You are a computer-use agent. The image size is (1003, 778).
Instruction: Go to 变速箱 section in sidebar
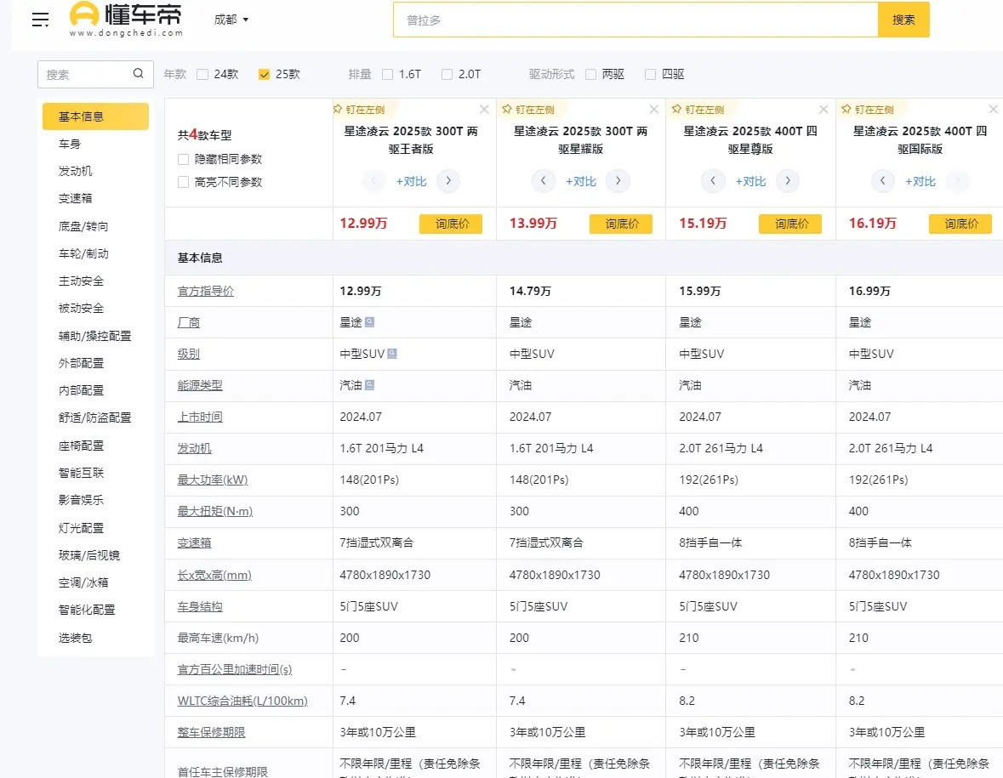click(x=76, y=198)
